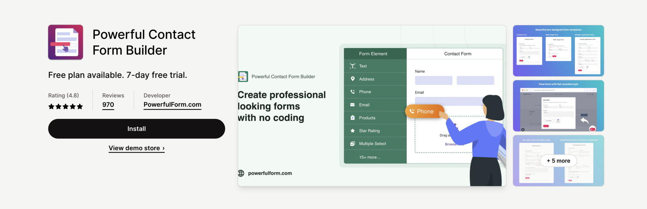Click the 'Free plan available. 7-day free trial.' text
Screen dimensions: 647x209
click(x=118, y=75)
